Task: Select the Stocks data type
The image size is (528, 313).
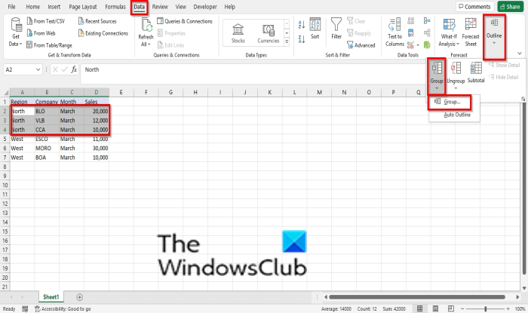Action: 238,33
